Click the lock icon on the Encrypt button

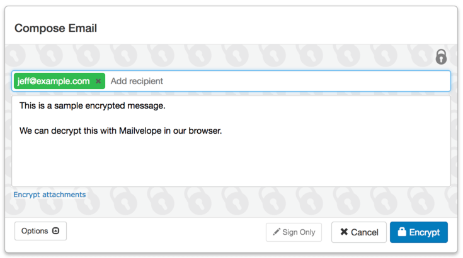(x=402, y=232)
